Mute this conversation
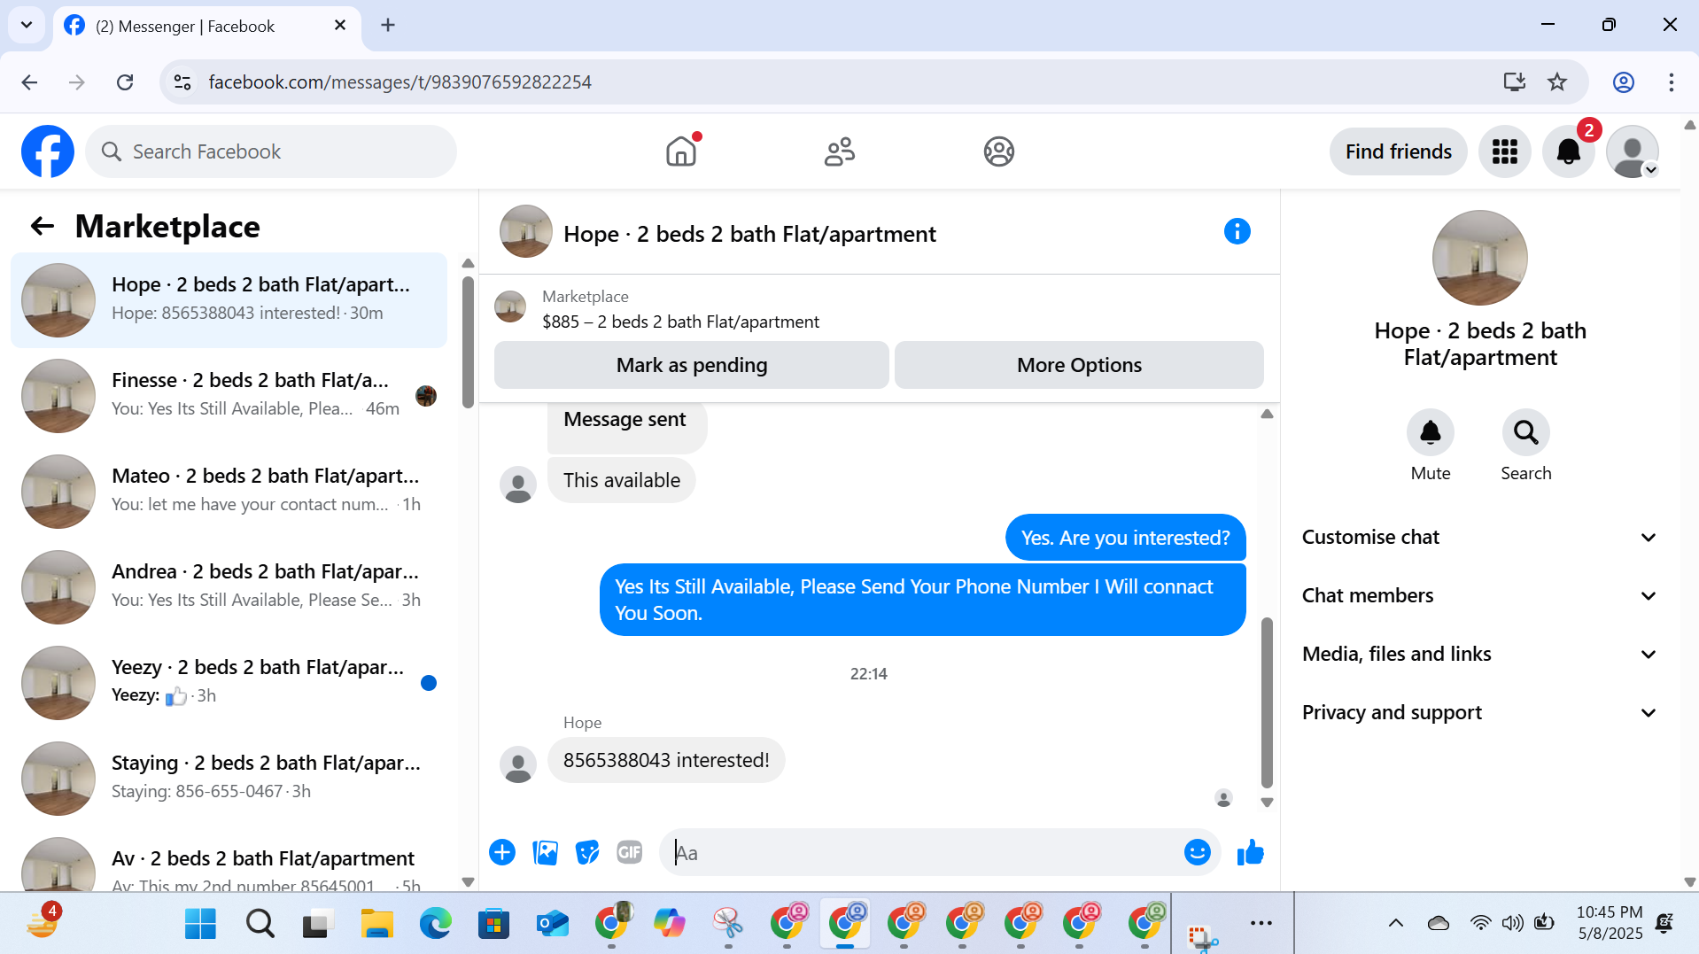The image size is (1699, 954). click(x=1431, y=432)
